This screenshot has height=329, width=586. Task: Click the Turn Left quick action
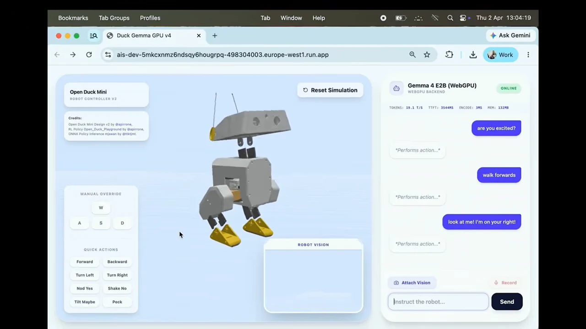85,275
